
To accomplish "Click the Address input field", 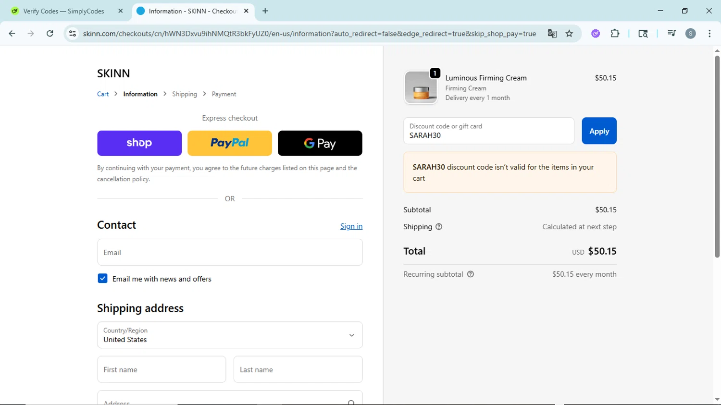I will pyautogui.click(x=230, y=398).
